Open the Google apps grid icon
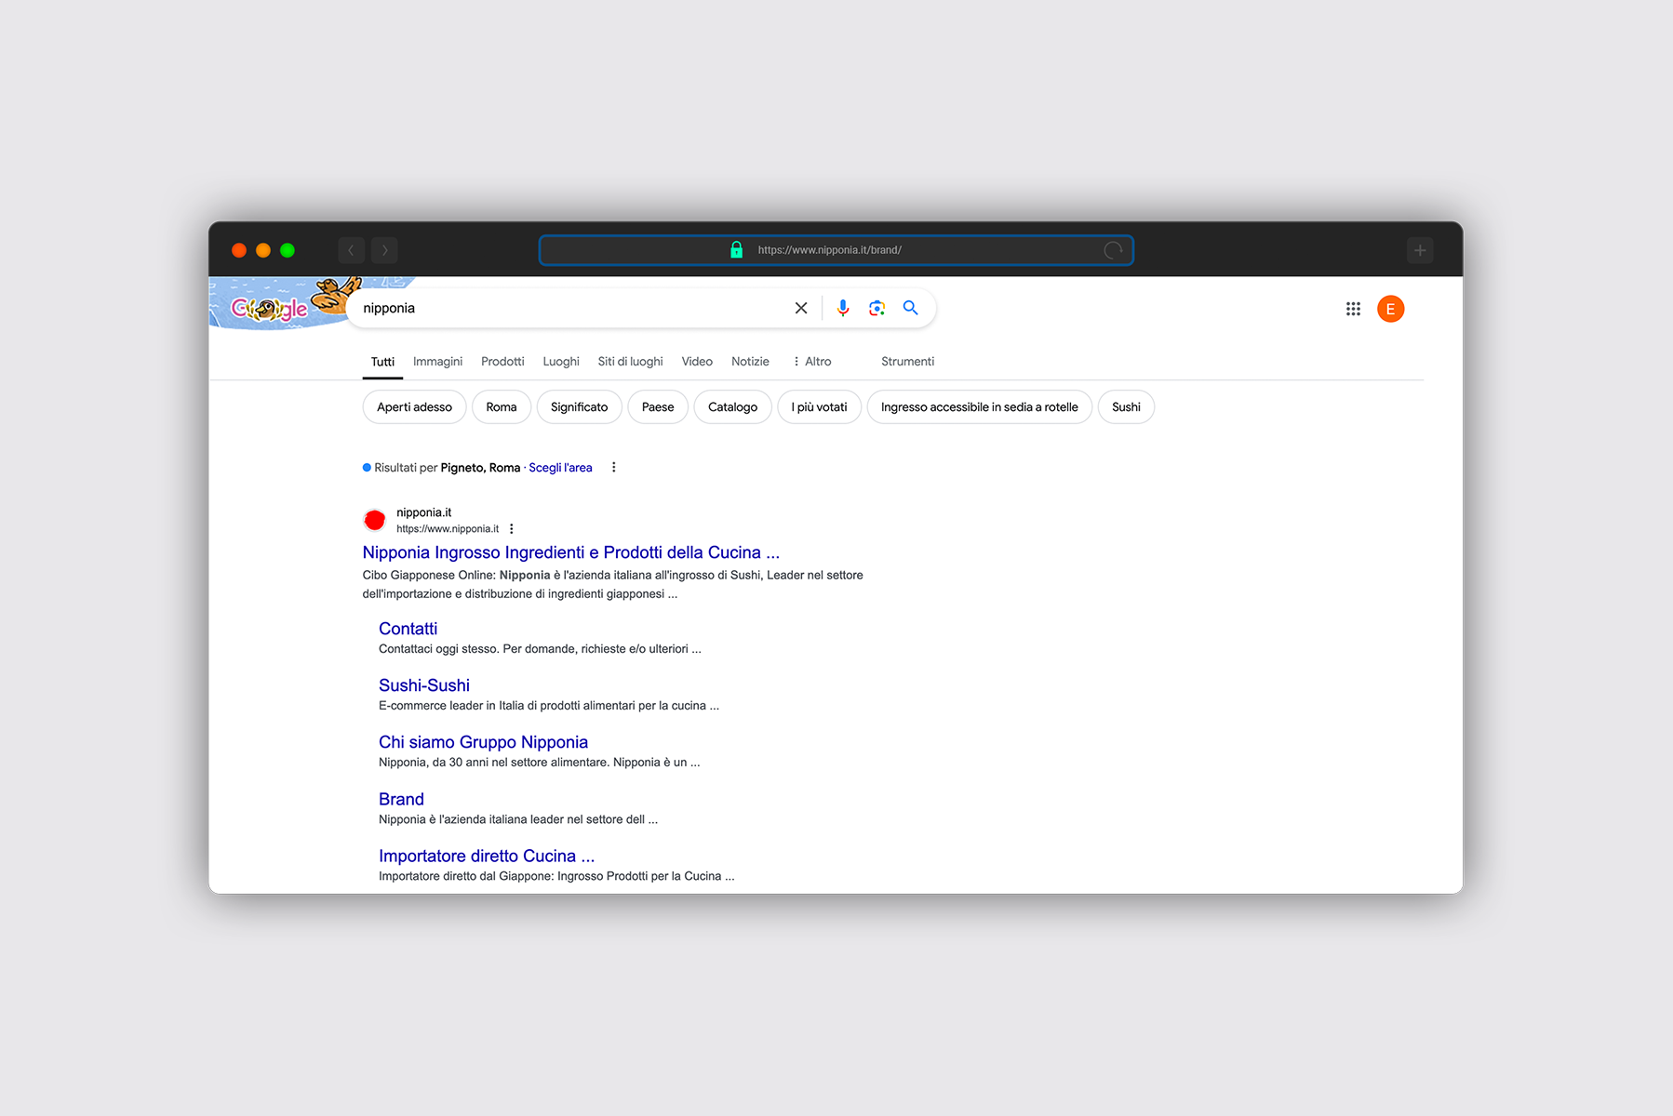The width and height of the screenshot is (1673, 1116). (1353, 309)
